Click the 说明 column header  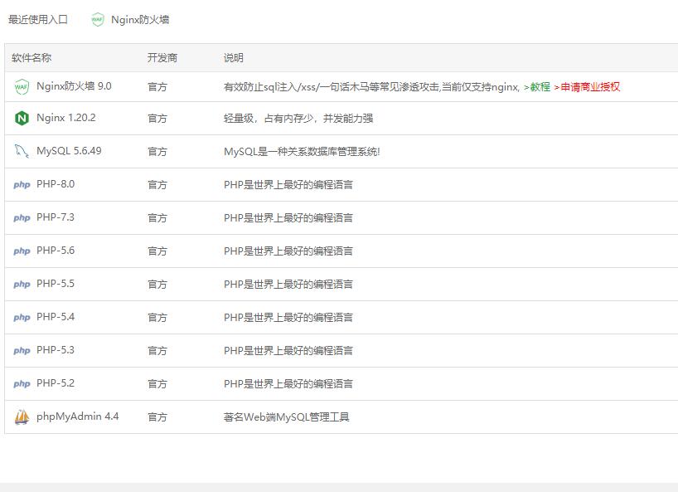[x=234, y=57]
